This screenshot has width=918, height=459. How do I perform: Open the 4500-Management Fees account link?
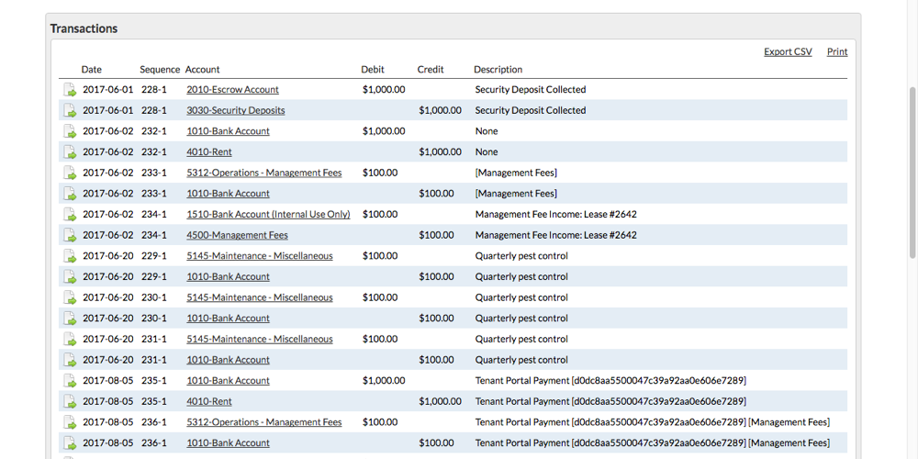click(x=237, y=235)
